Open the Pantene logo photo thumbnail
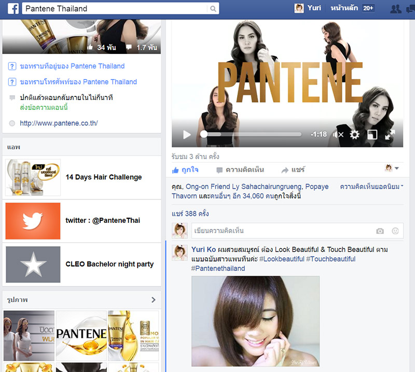Viewport: 415px width, 372px height. click(81, 336)
